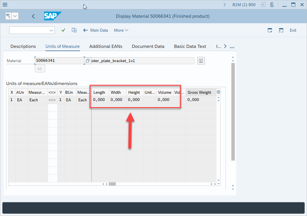307x216 pixels.
Task: Open table settings gear icon
Action: pos(219,92)
